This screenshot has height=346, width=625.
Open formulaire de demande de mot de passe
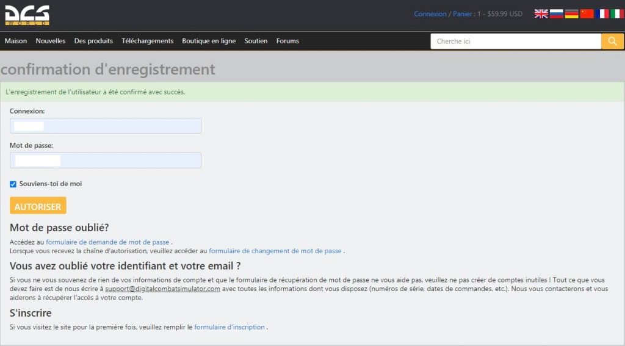(x=107, y=242)
